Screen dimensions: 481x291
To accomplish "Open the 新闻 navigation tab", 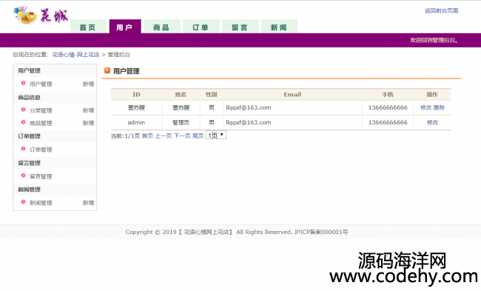I will tap(279, 27).
